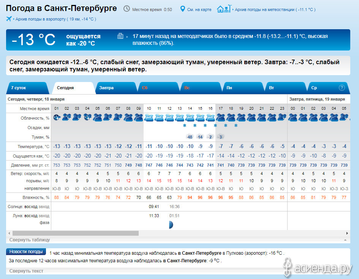This screenshot has height=279, width=359.
Task: Click the Сегодня, четверг, 18 января header
Action: 36,99
